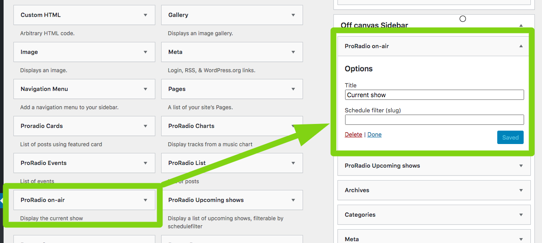Click 'Display the current show' description

pyautogui.click(x=51, y=218)
